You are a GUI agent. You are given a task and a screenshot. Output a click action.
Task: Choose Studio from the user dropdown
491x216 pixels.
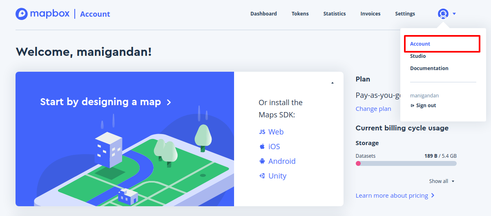418,56
